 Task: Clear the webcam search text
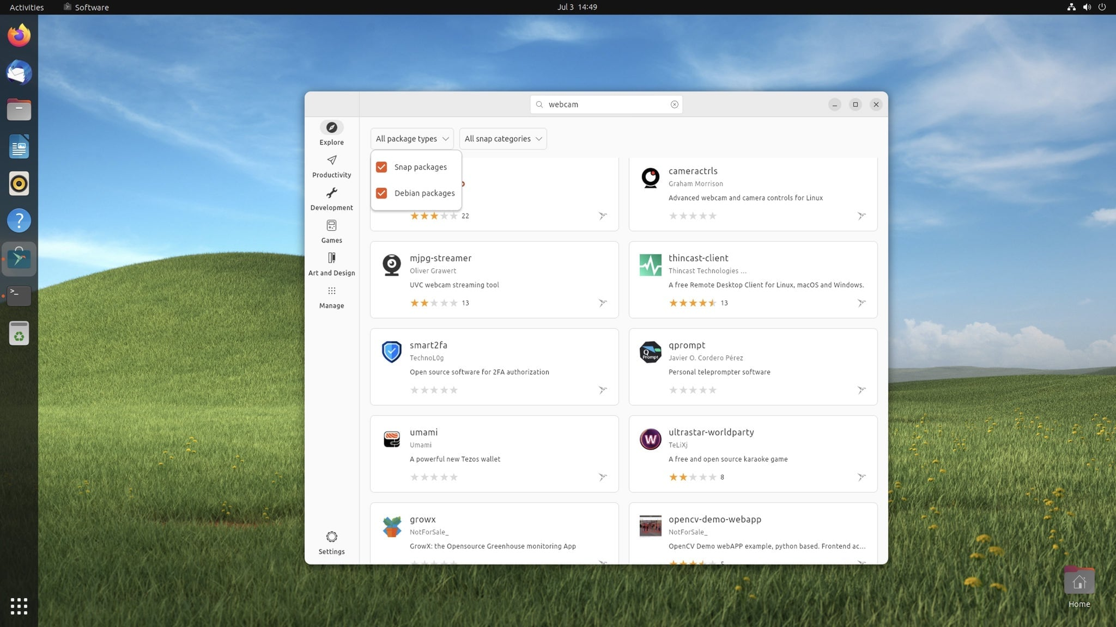[674, 104]
